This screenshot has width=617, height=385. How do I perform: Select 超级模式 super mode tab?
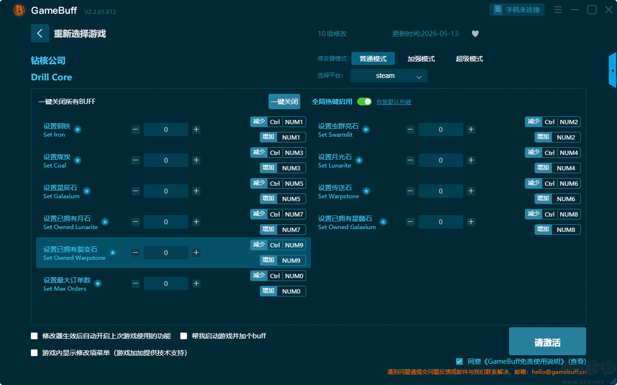coord(469,59)
